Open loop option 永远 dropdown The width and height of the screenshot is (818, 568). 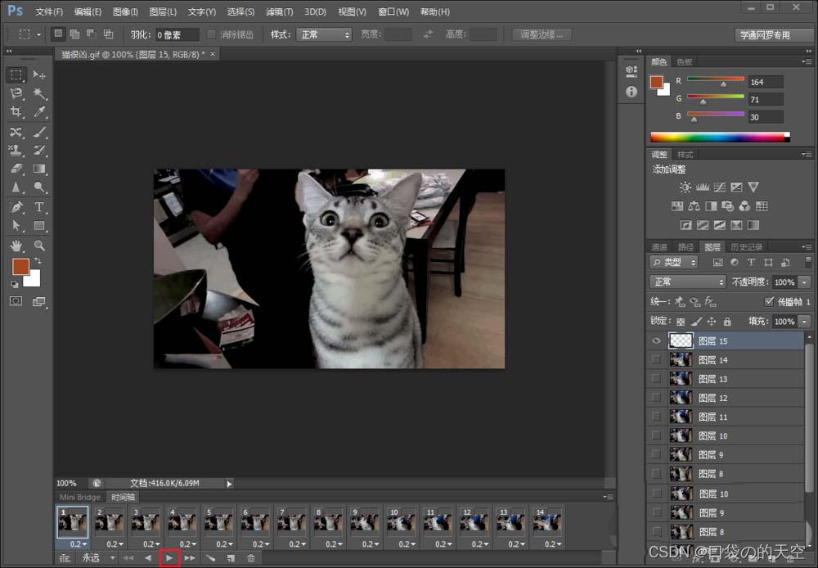(x=99, y=558)
